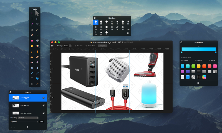
Task: Select the Clone Stamp tool
Action: [x=32, y=57]
